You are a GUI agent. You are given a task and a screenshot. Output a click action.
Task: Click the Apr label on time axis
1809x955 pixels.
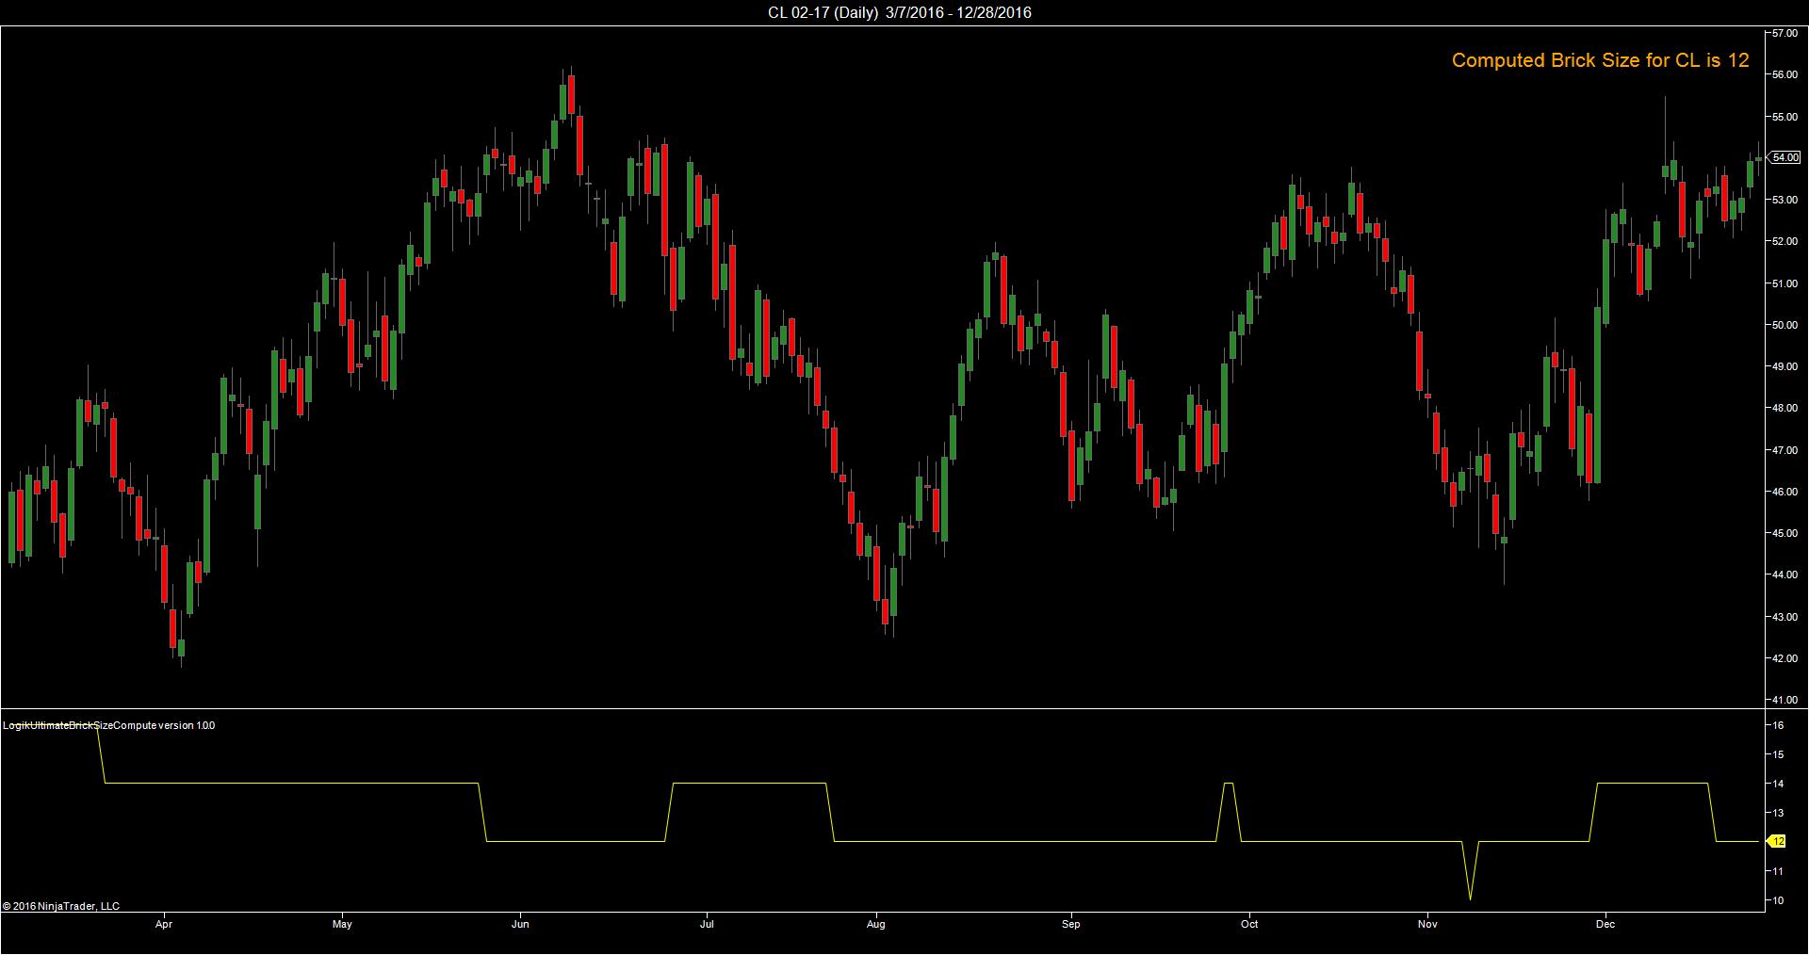164,924
